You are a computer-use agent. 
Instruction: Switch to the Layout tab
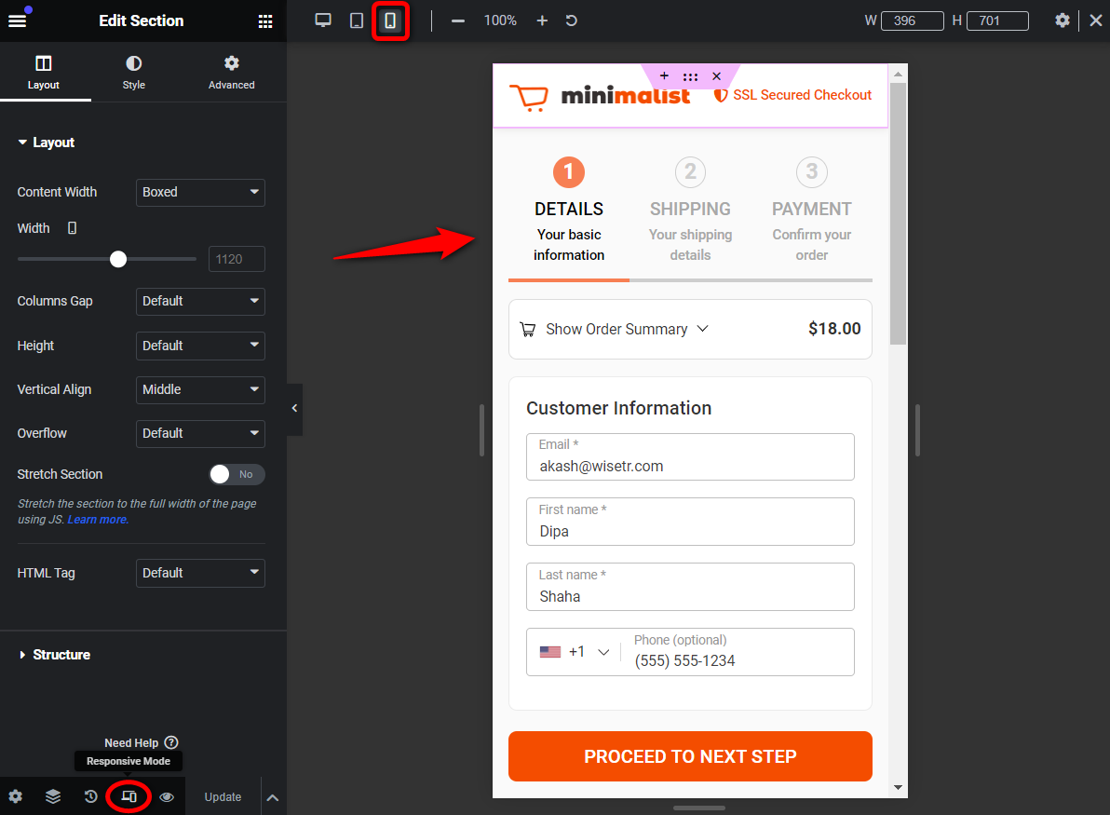click(x=44, y=73)
